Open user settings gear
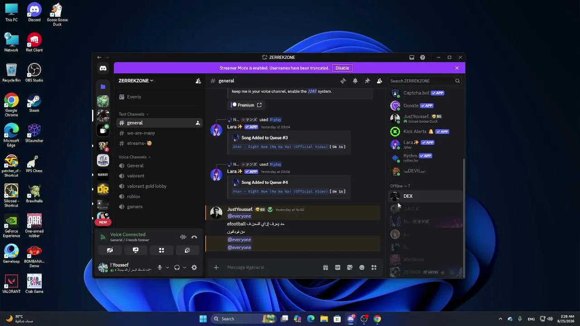This screenshot has height=326, width=580. tap(194, 268)
